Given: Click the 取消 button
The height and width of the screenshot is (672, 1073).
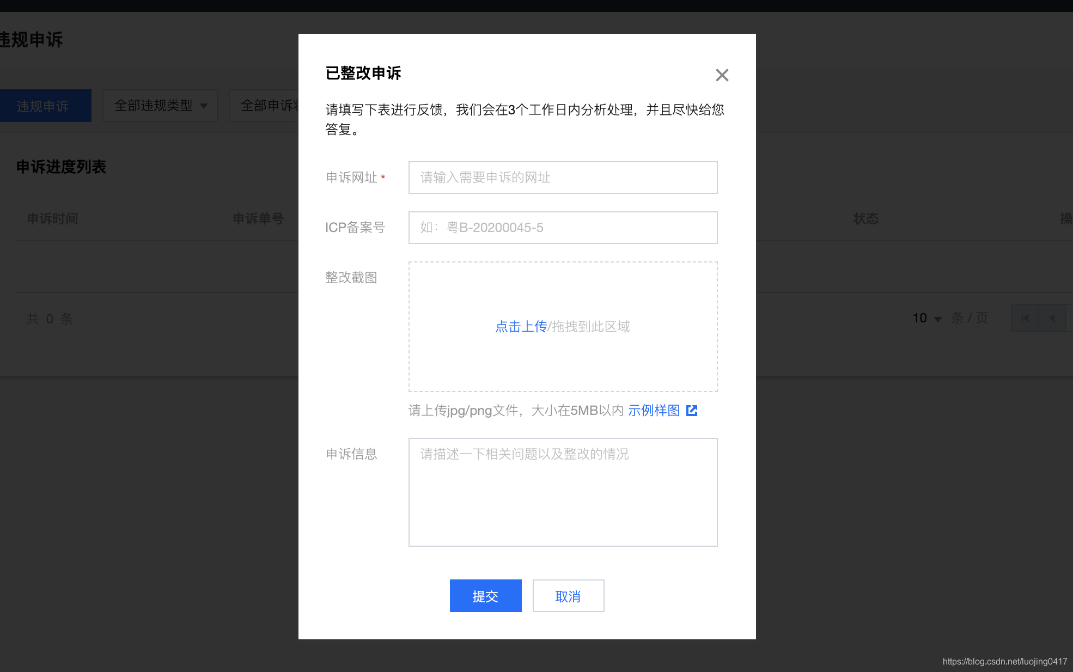Looking at the screenshot, I should tap(568, 596).
